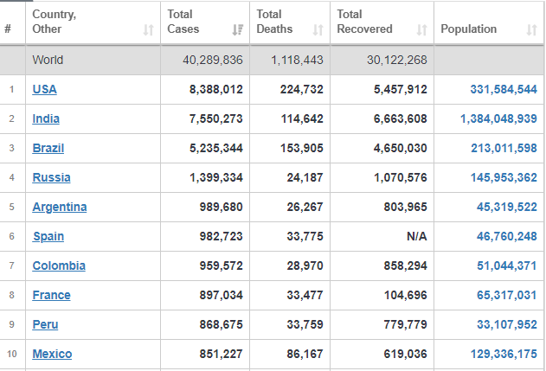546x371 pixels.
Task: Open the Mexico country link
Action: [52, 354]
